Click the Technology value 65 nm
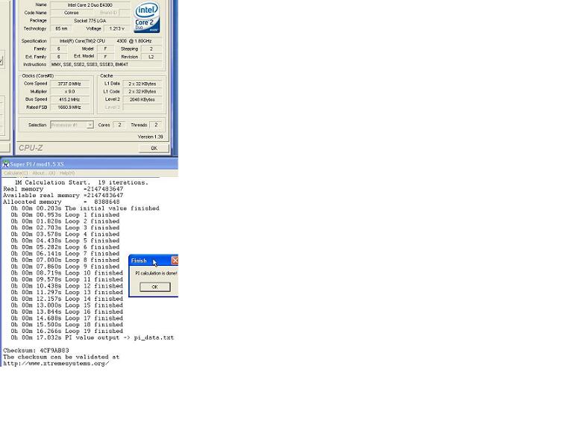The width and height of the screenshot is (576, 448). (61, 28)
